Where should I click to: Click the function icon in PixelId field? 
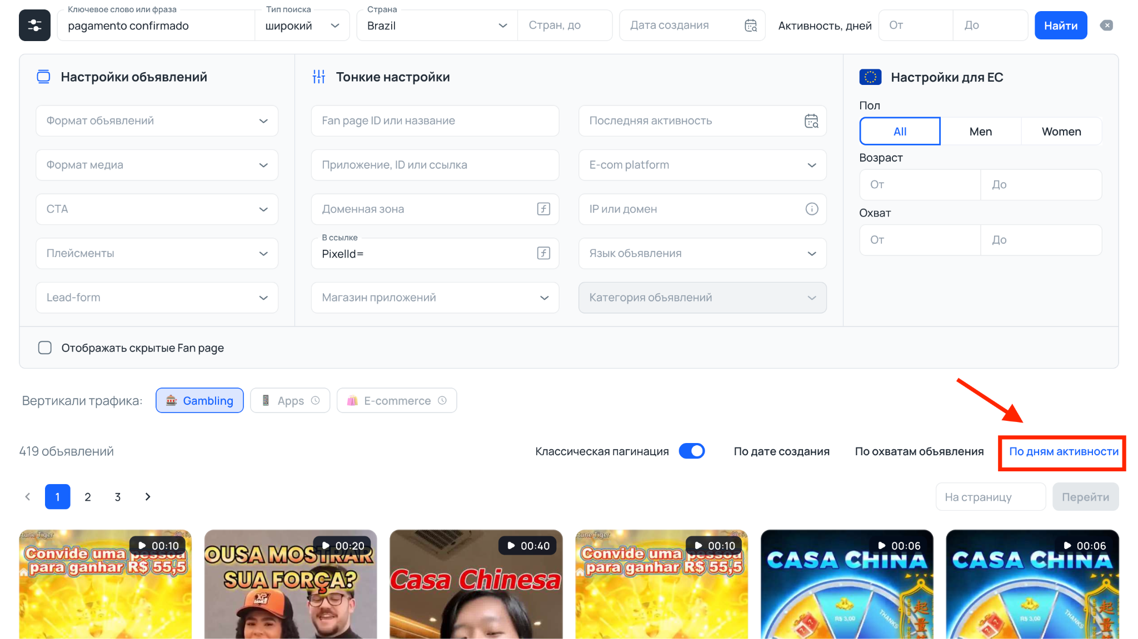point(543,254)
